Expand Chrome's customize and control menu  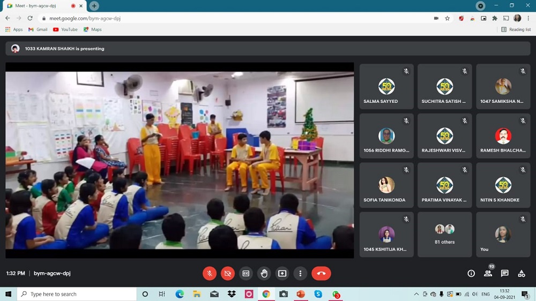[528, 18]
